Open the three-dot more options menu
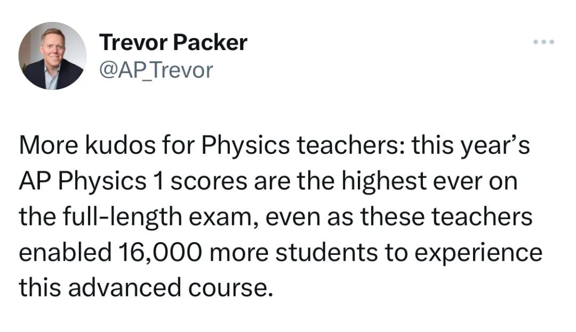576x332 pixels. point(543,42)
